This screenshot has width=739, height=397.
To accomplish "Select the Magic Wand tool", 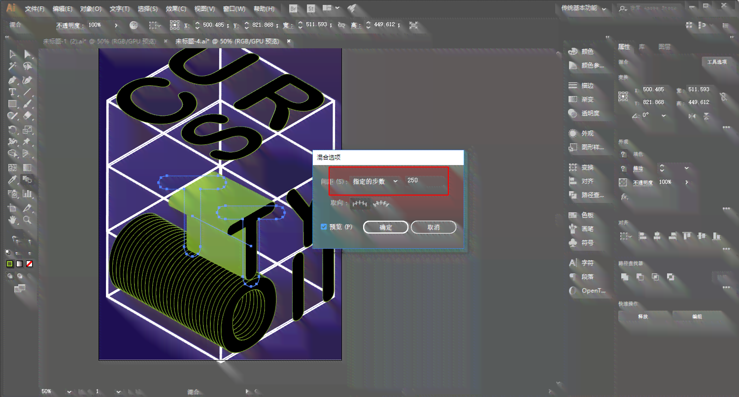I will (x=13, y=66).
